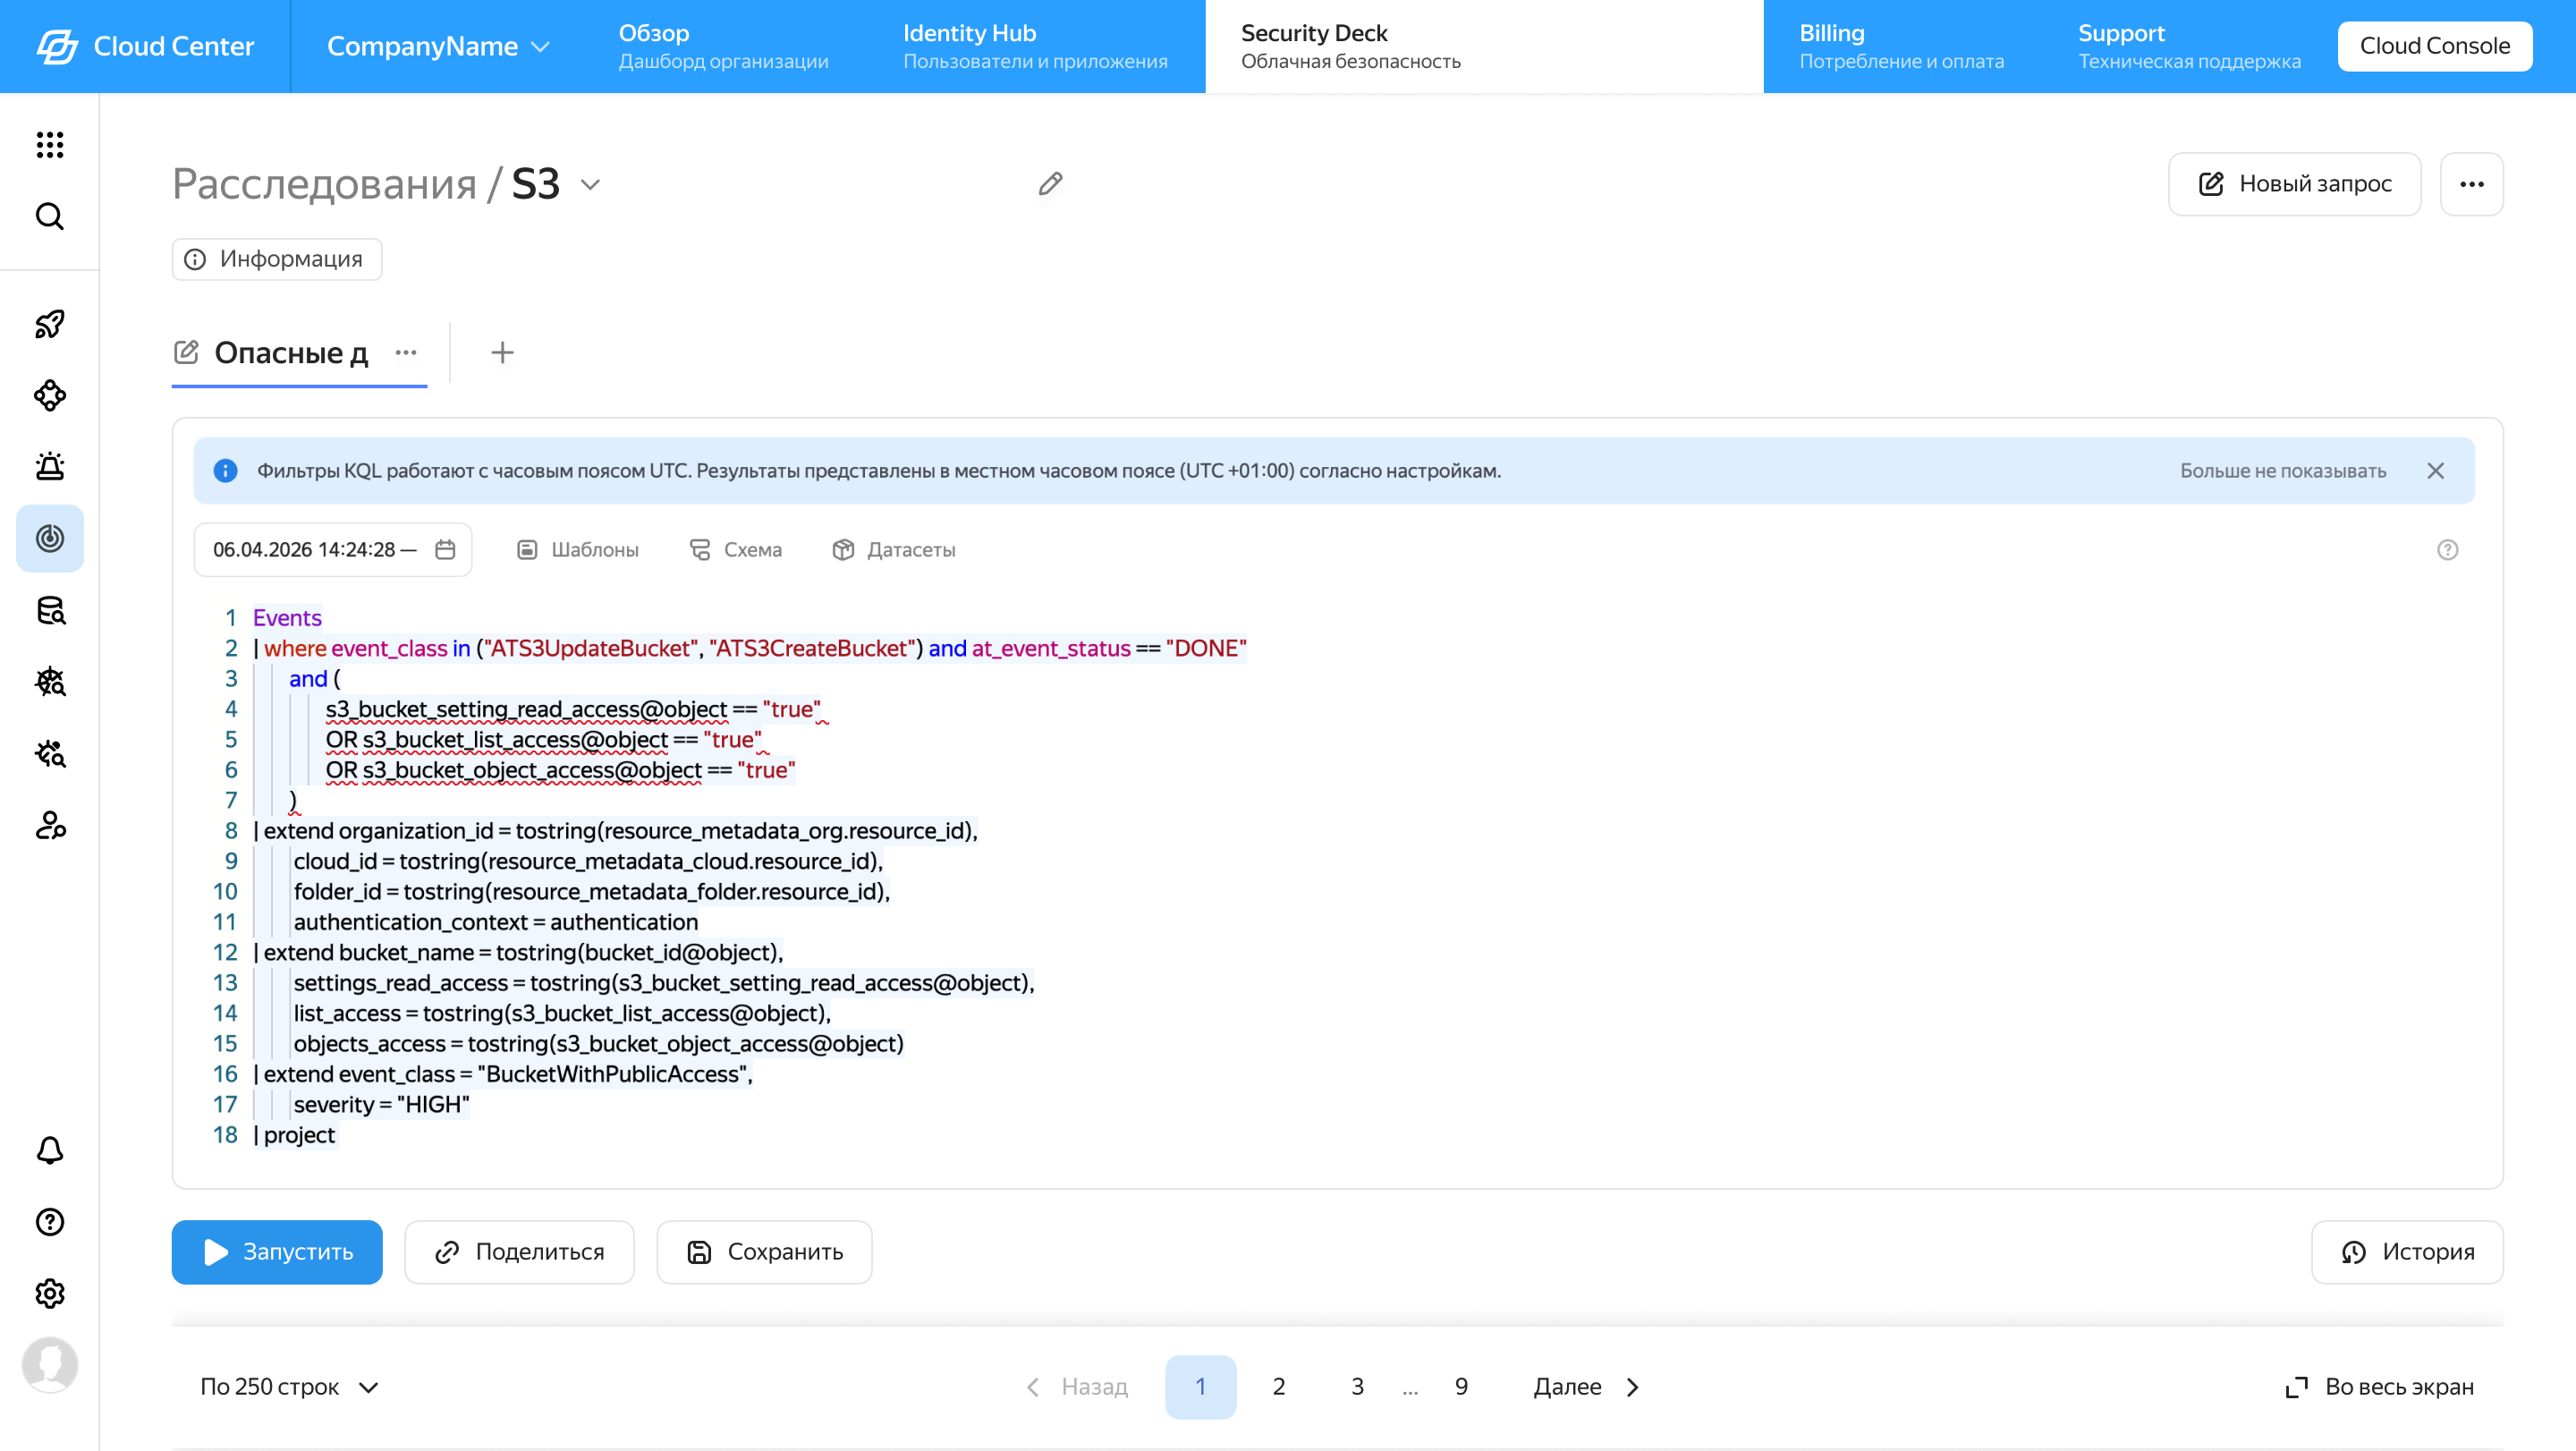Open notifications bell in sidebar
Viewport: 2576px width, 1451px height.
(x=50, y=1150)
